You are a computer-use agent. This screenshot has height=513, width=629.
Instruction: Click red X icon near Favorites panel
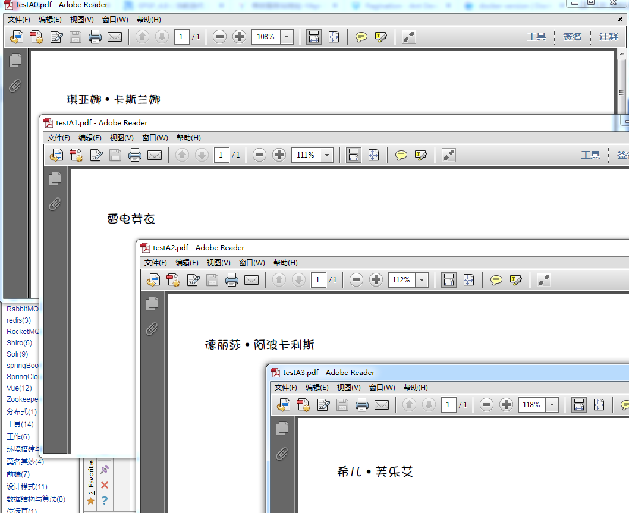(x=105, y=485)
